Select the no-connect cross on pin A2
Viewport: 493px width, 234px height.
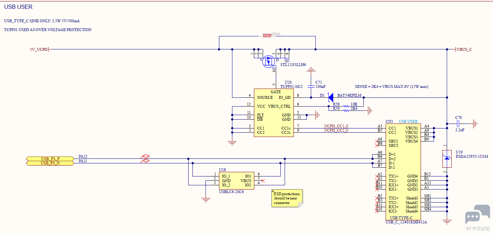click(x=377, y=176)
